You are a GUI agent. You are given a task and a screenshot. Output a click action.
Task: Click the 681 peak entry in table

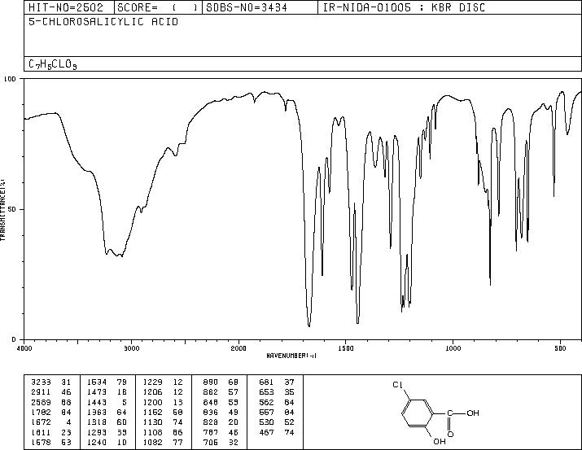point(277,382)
